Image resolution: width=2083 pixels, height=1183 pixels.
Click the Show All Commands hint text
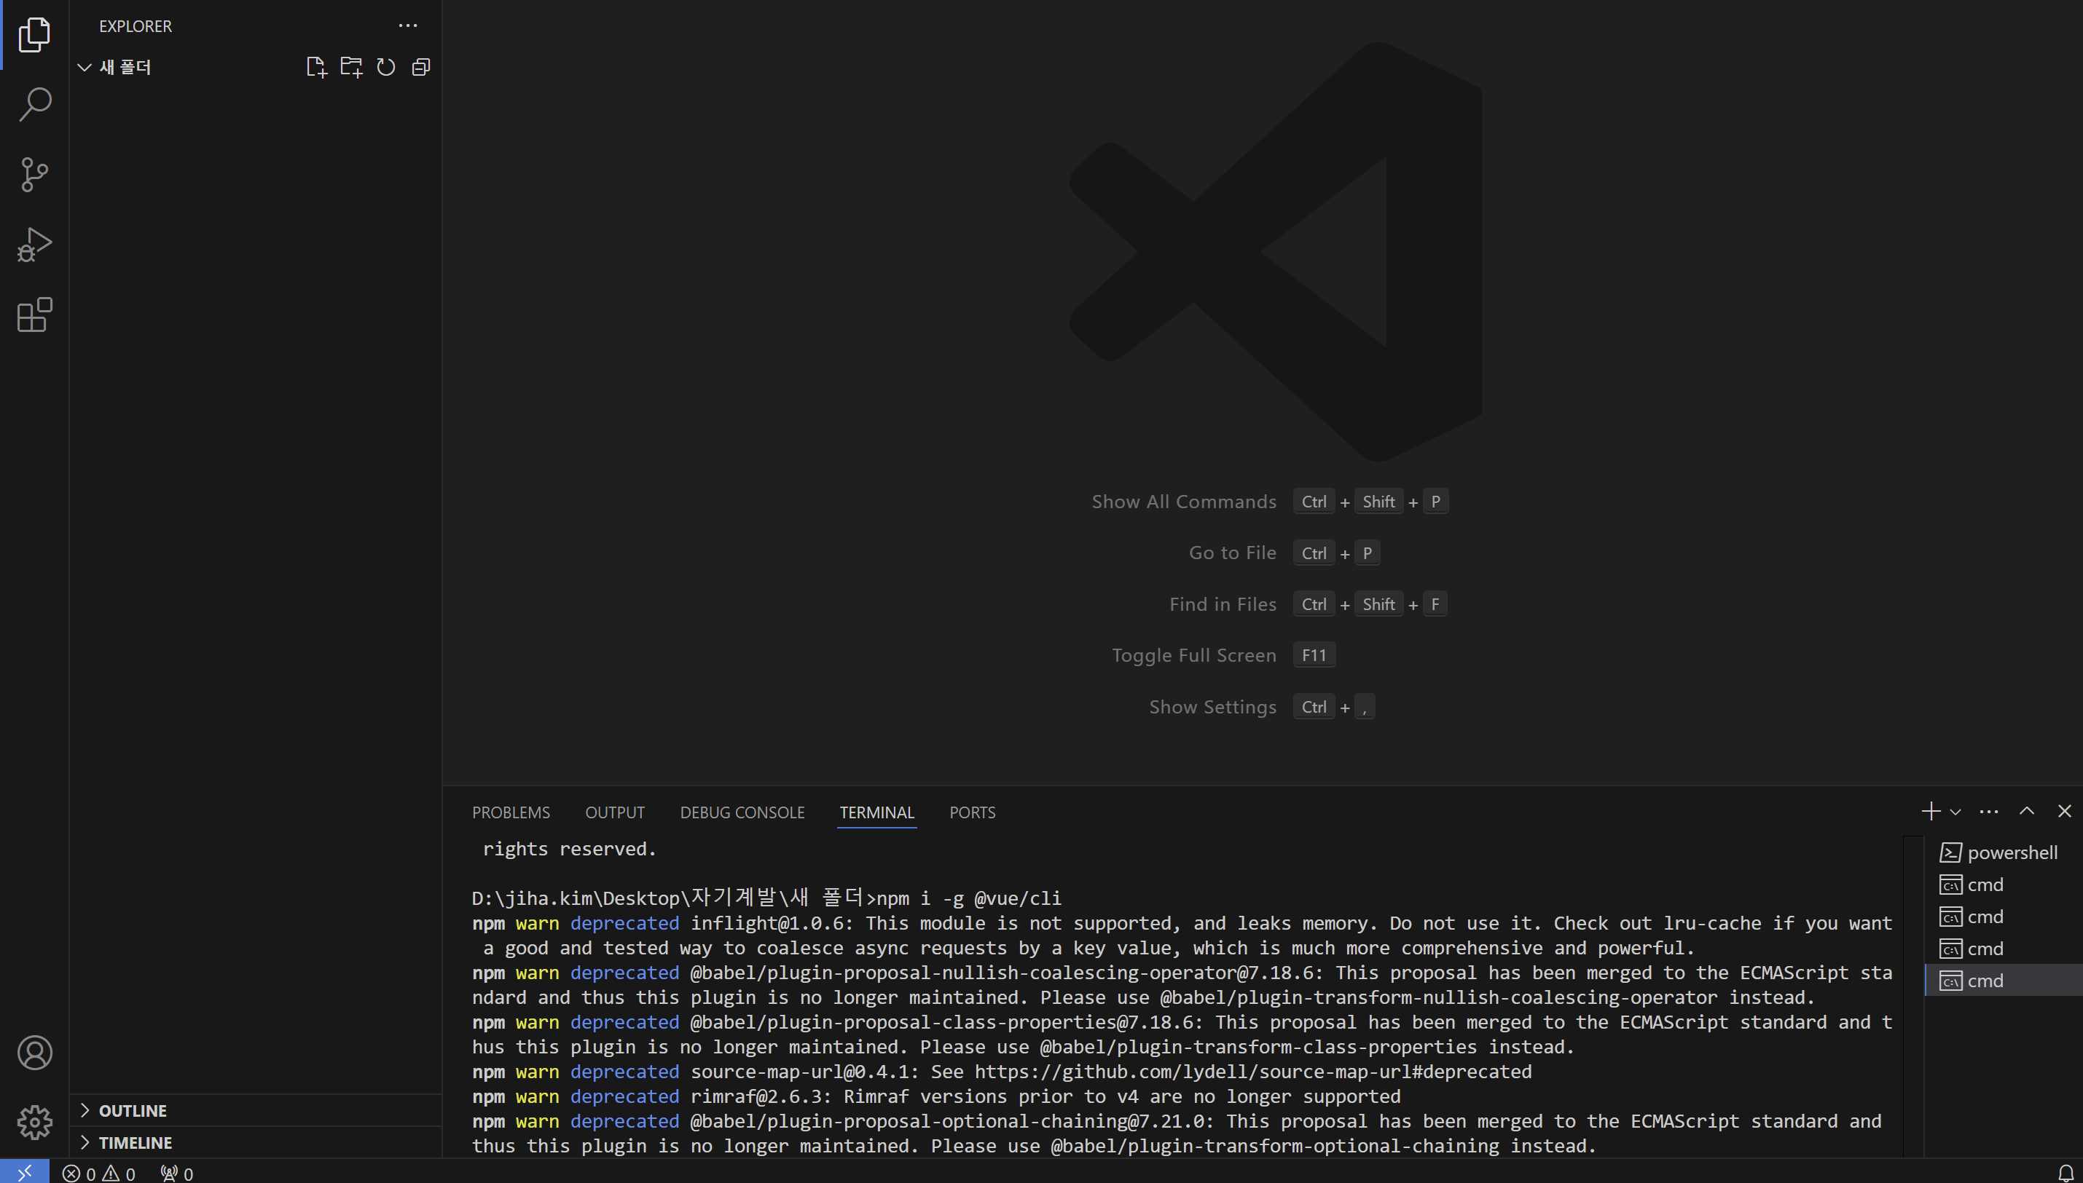coord(1184,502)
